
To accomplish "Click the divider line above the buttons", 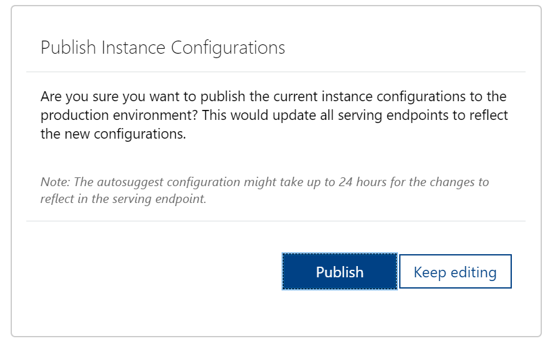I will coord(275,221).
